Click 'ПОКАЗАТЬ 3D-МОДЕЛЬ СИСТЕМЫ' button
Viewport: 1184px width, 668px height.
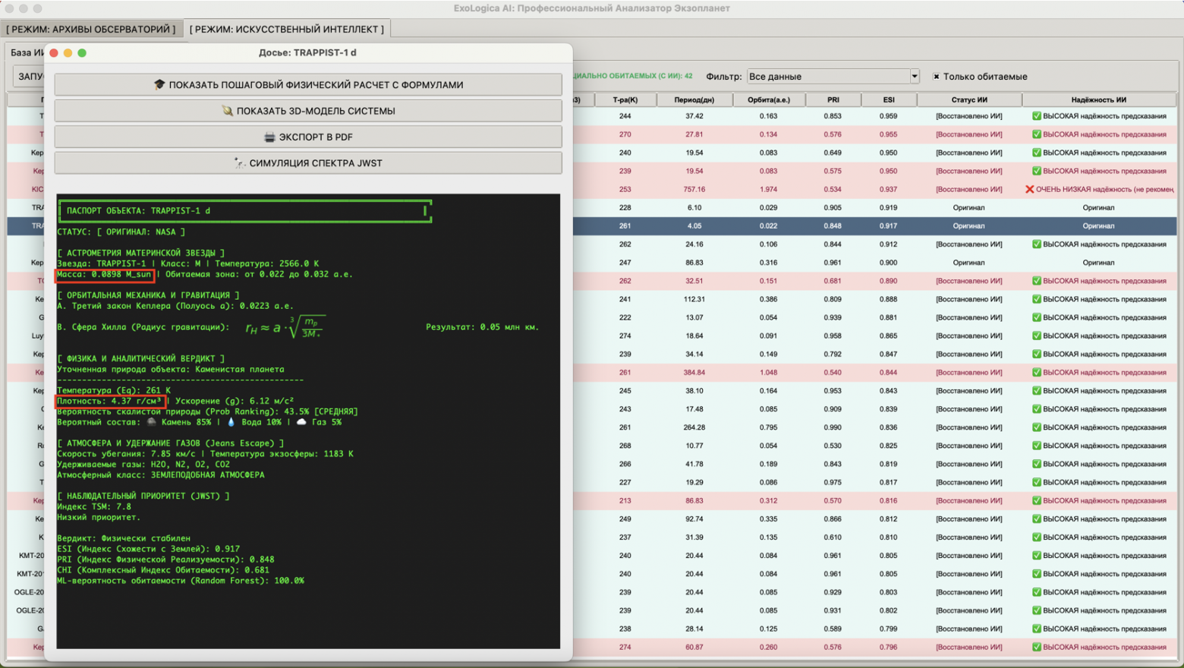[x=308, y=111]
